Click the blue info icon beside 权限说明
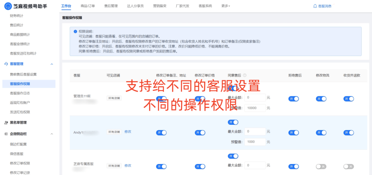Screen dimensions: 372x175 [x=75, y=31]
